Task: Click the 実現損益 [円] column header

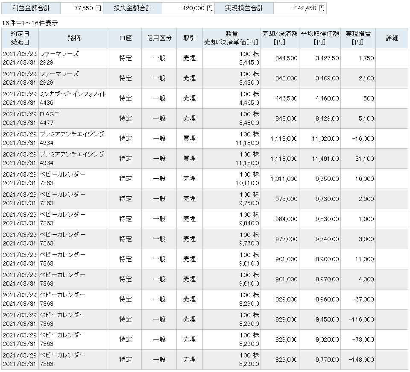Action: [358, 38]
